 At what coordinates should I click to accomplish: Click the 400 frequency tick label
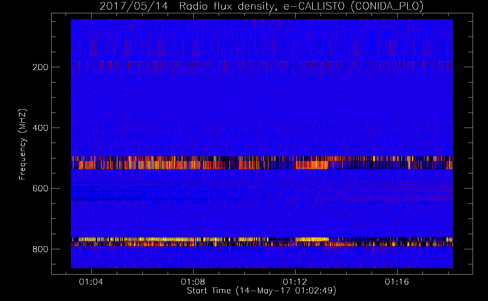pyautogui.click(x=40, y=128)
